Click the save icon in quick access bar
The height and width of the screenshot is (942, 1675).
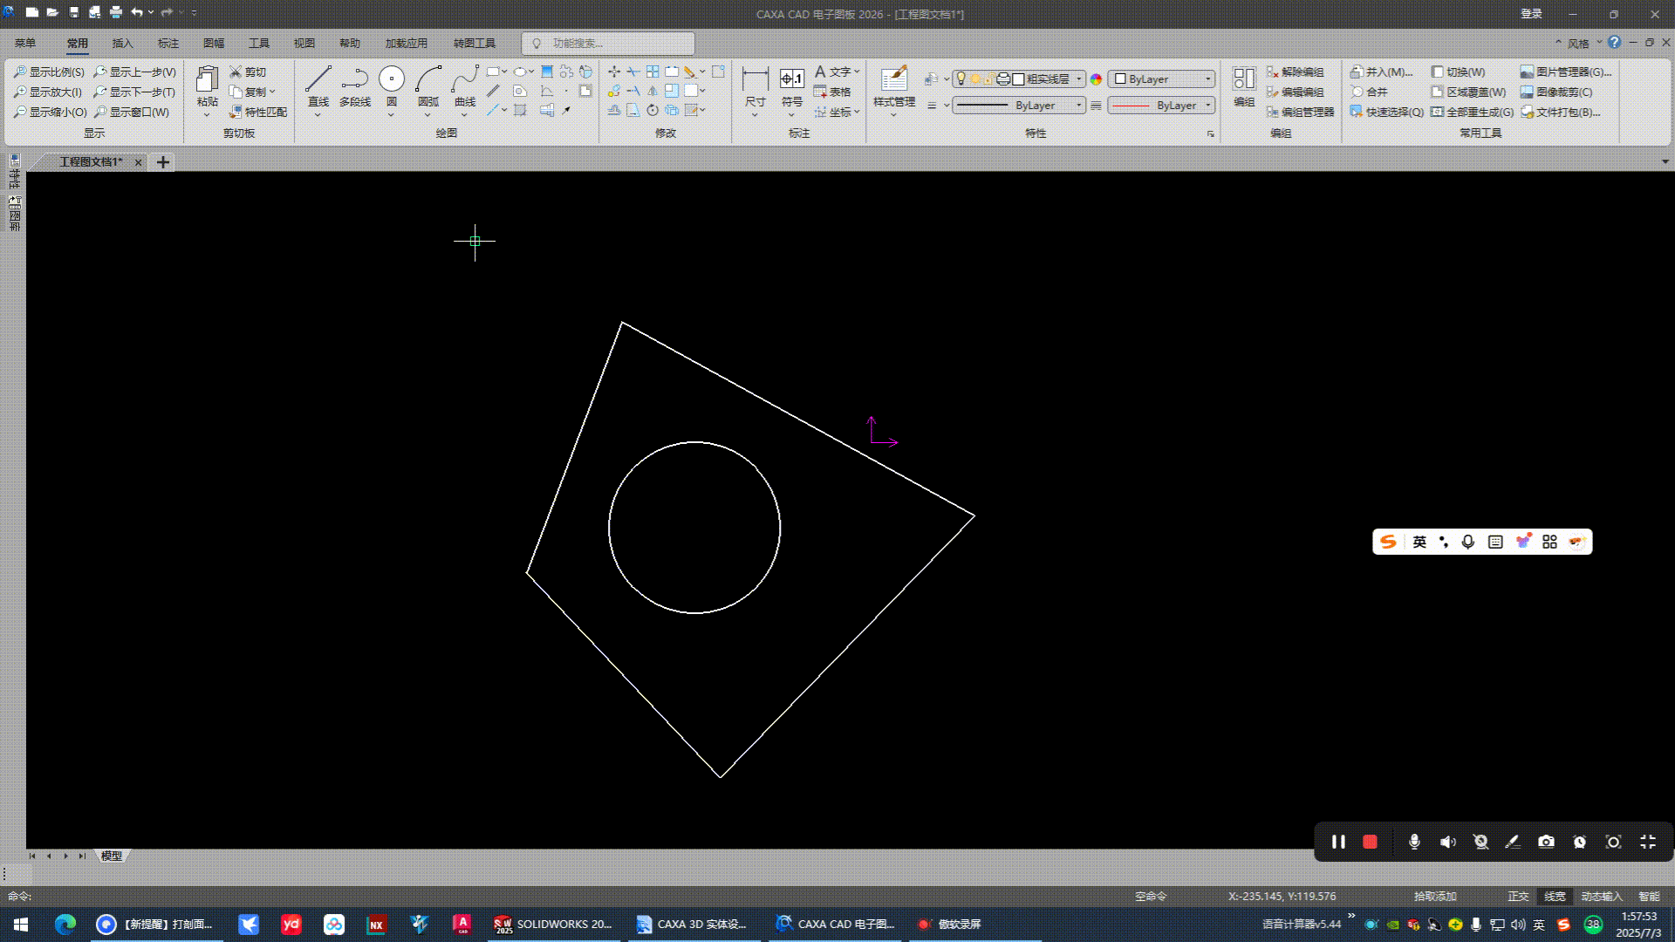click(74, 13)
